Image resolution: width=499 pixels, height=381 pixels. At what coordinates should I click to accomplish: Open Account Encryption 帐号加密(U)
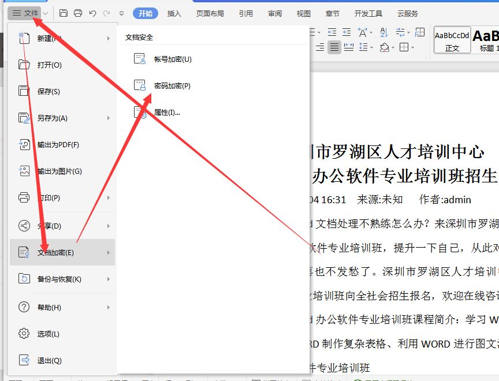point(172,59)
